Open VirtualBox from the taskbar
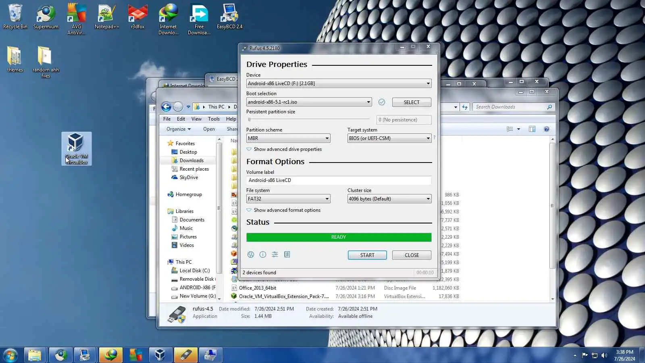Image resolution: width=645 pixels, height=363 pixels. pyautogui.click(x=160, y=355)
